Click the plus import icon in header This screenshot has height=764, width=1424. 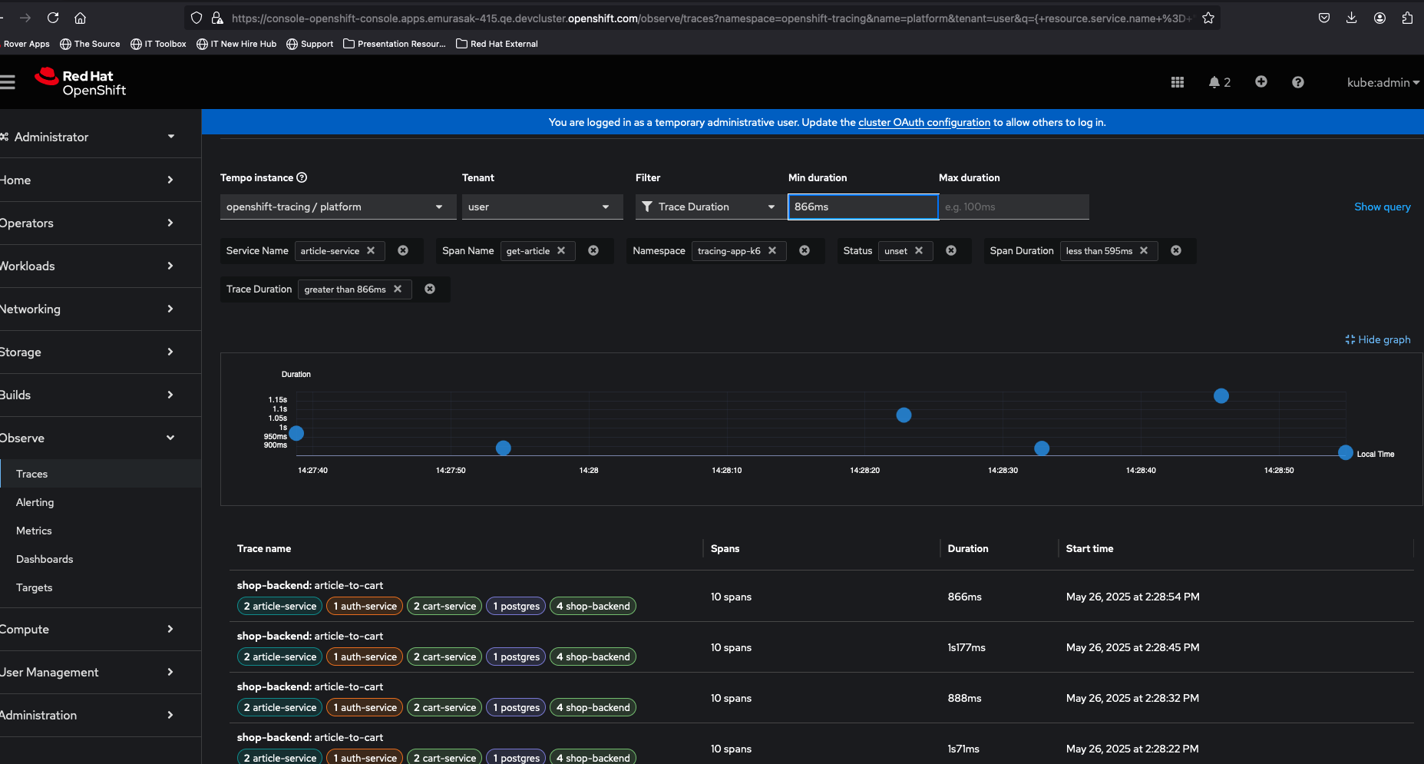point(1260,82)
